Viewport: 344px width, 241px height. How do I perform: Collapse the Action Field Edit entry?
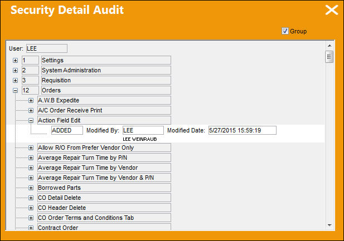(31, 120)
